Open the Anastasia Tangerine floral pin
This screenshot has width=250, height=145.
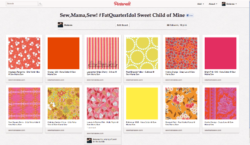24,53
